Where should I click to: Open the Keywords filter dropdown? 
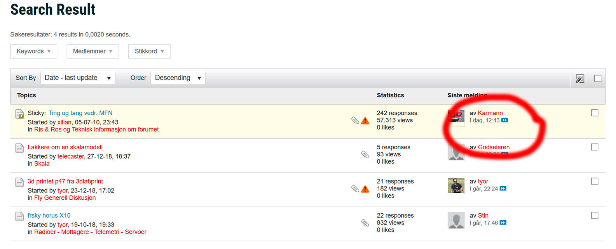pyautogui.click(x=33, y=51)
